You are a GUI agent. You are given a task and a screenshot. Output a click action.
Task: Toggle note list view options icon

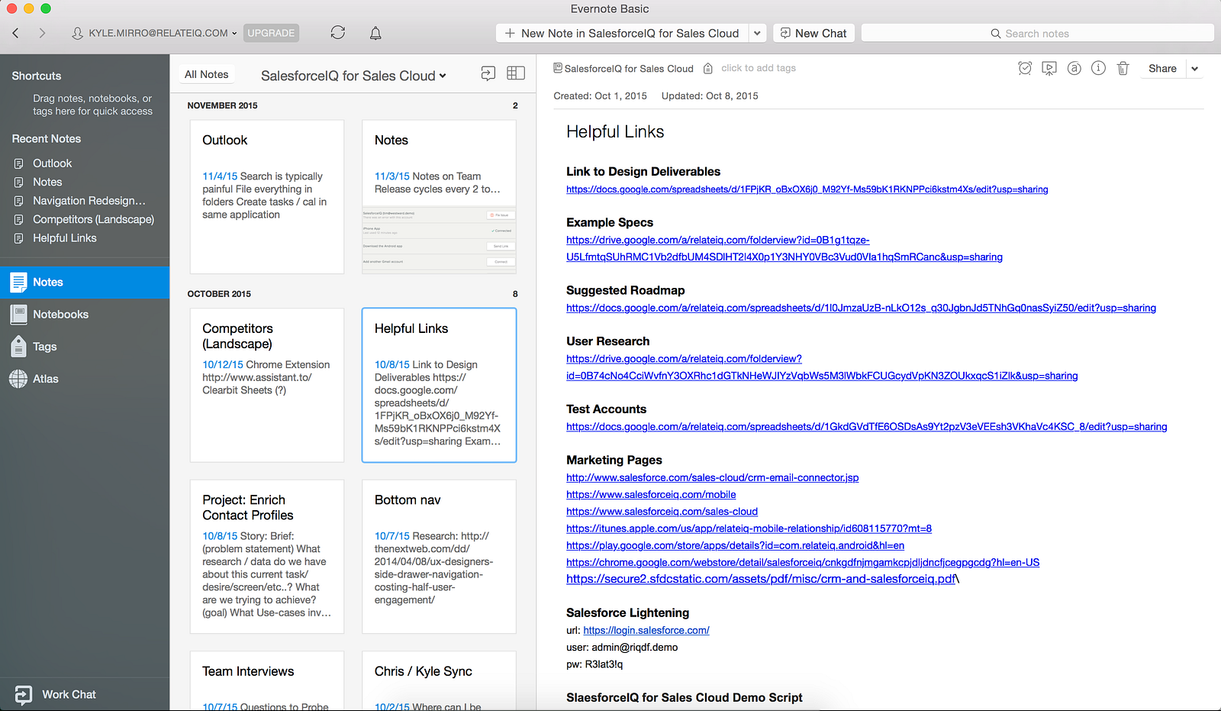[x=516, y=73]
